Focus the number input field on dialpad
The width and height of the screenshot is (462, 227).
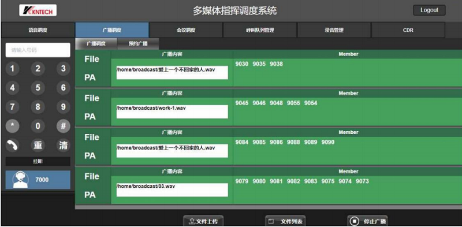(x=38, y=50)
